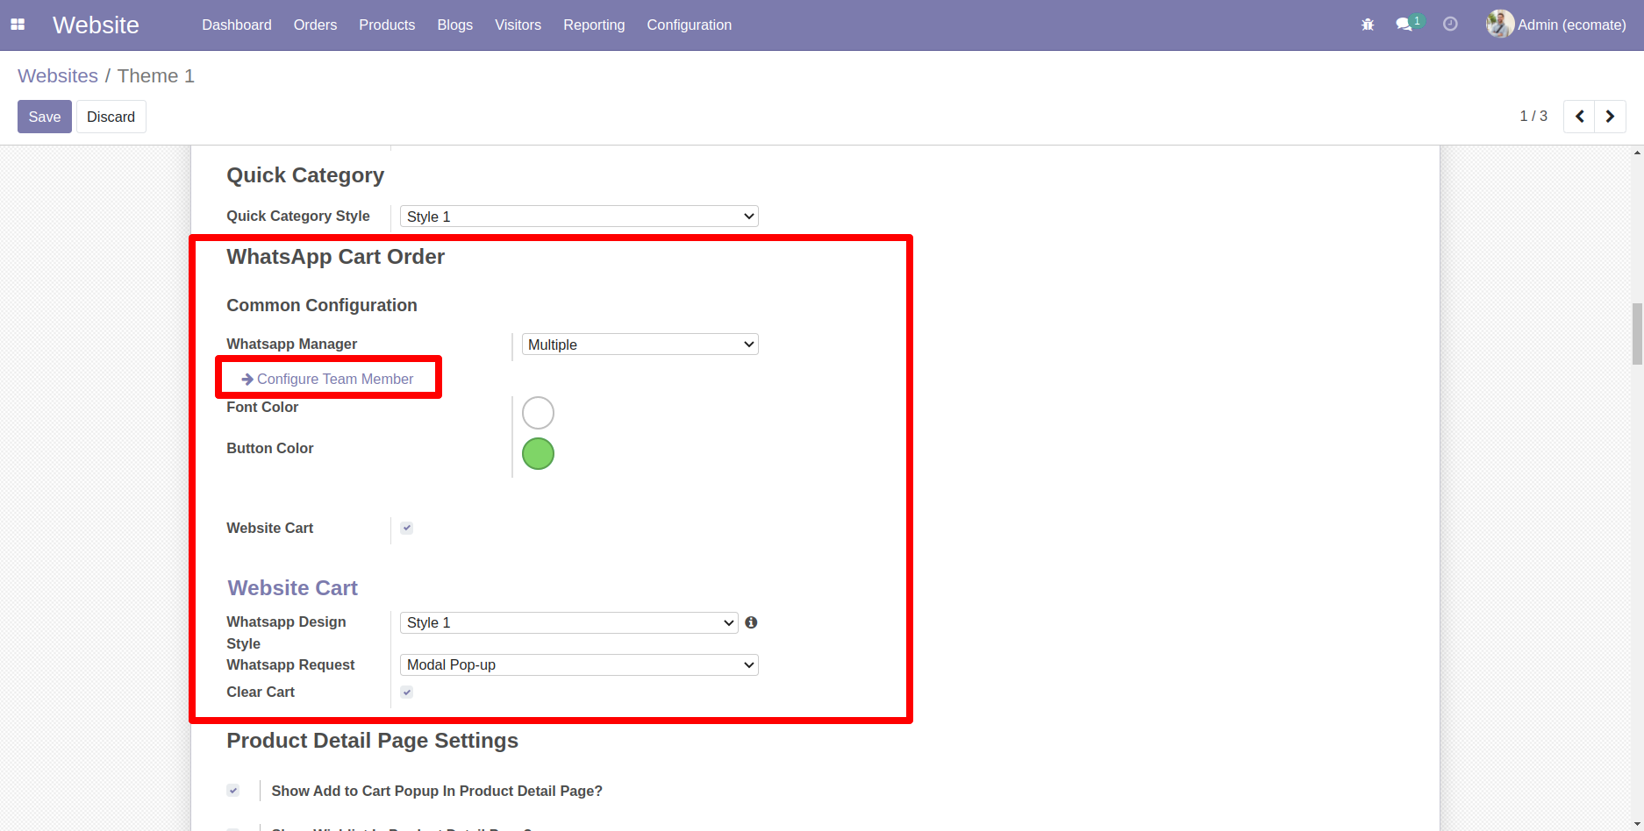Open the Reporting menu

tap(594, 25)
